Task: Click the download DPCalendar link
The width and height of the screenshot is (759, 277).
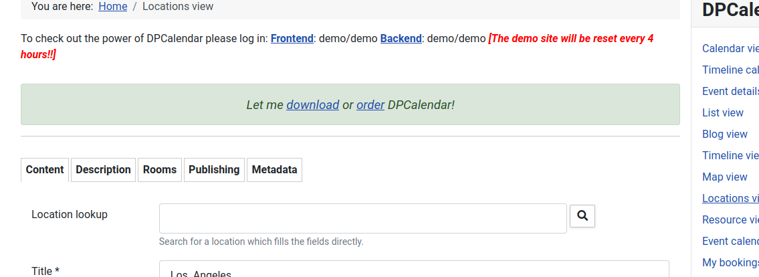Action: point(313,104)
